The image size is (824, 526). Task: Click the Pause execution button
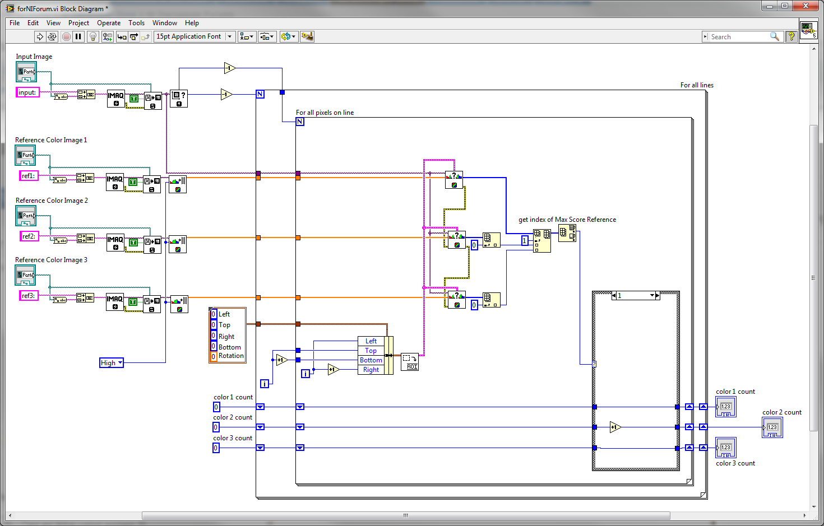coord(78,36)
